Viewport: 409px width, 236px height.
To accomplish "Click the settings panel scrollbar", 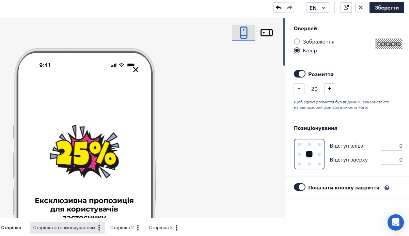I will tap(284, 41).
